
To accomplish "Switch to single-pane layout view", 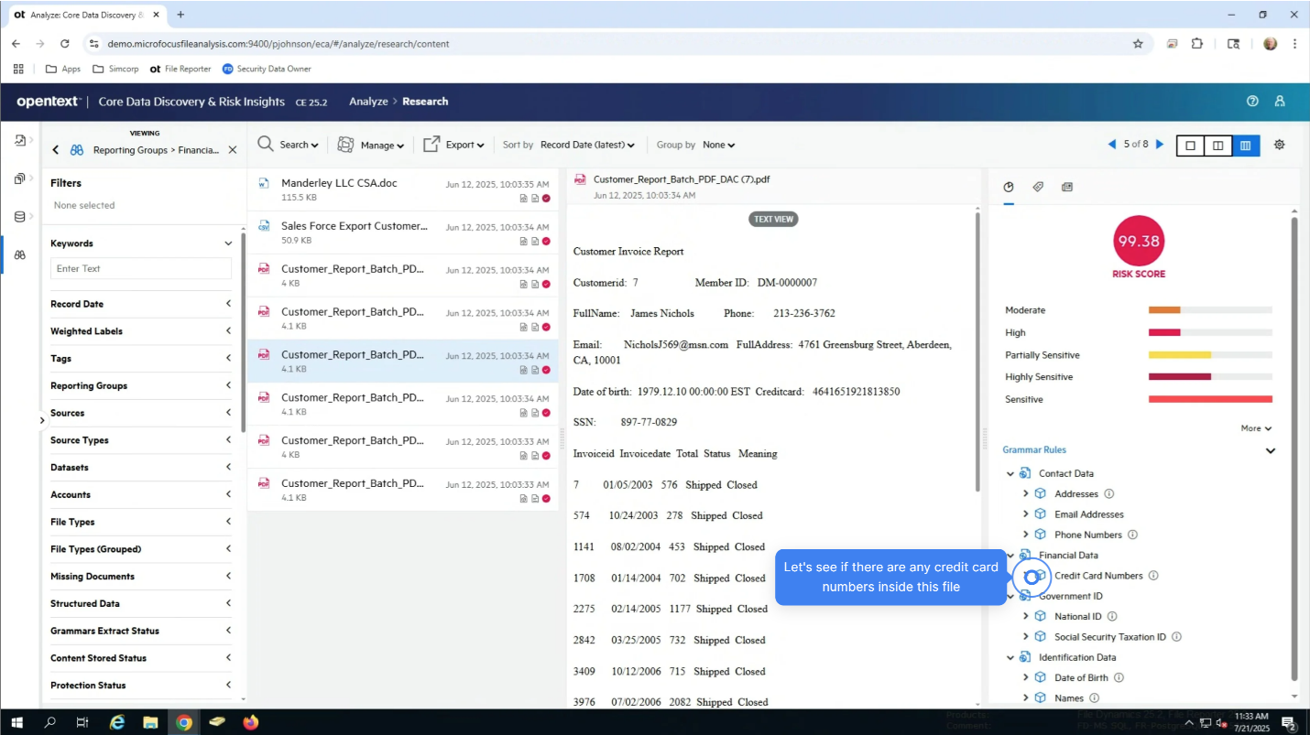I will tap(1189, 145).
